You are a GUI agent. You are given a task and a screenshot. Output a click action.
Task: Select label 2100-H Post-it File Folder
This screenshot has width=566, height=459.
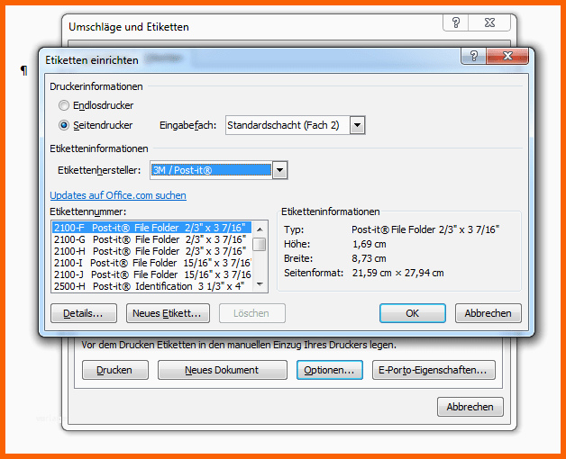click(x=151, y=251)
